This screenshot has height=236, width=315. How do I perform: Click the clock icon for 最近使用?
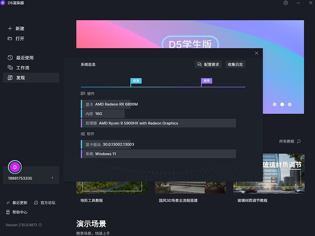click(x=10, y=58)
